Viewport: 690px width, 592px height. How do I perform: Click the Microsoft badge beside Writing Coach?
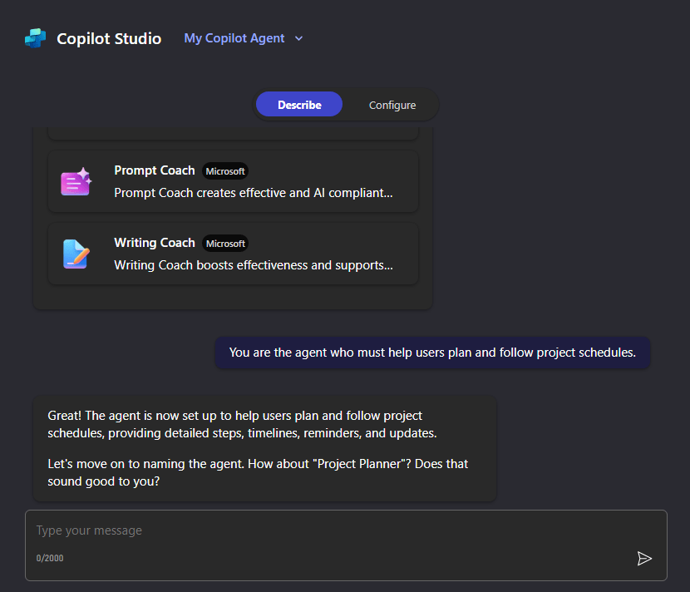[225, 244]
